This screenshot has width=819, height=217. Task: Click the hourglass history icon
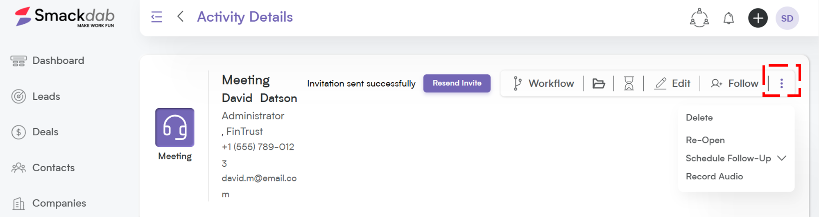pyautogui.click(x=629, y=83)
